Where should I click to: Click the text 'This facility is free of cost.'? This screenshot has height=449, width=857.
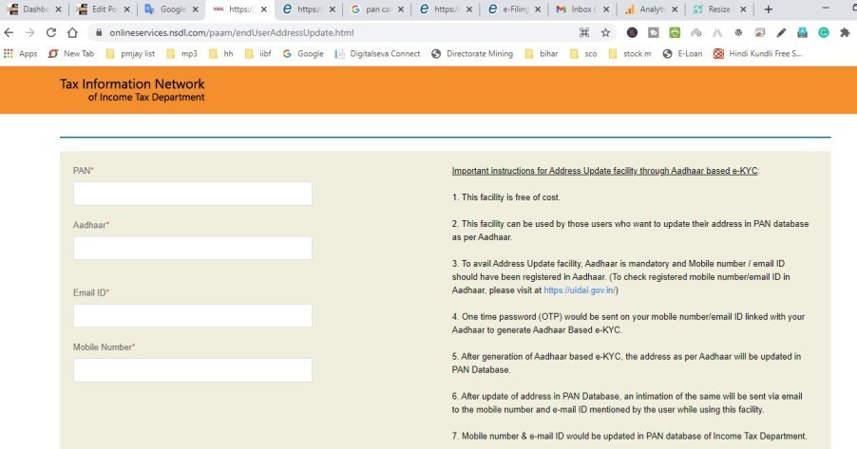click(510, 197)
